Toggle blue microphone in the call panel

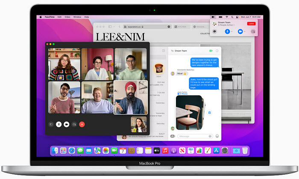(227, 32)
